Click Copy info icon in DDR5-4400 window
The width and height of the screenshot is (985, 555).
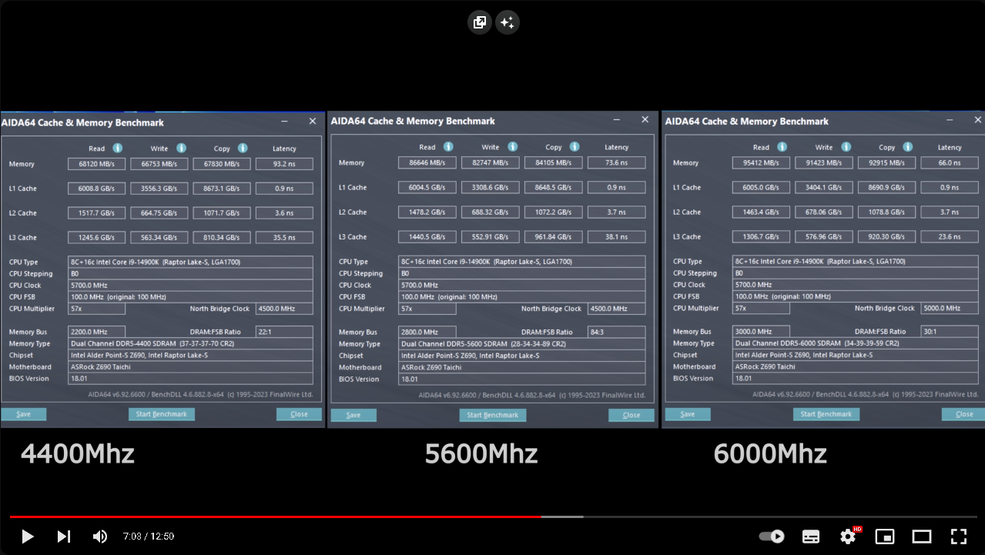pos(243,149)
